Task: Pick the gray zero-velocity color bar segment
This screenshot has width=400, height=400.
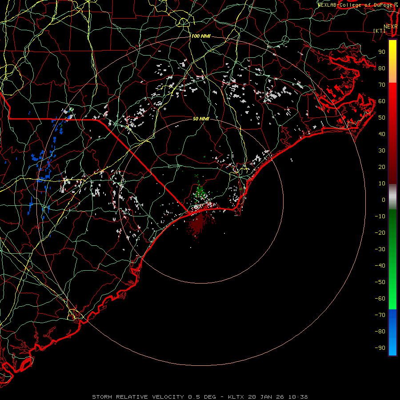Action: [392, 197]
